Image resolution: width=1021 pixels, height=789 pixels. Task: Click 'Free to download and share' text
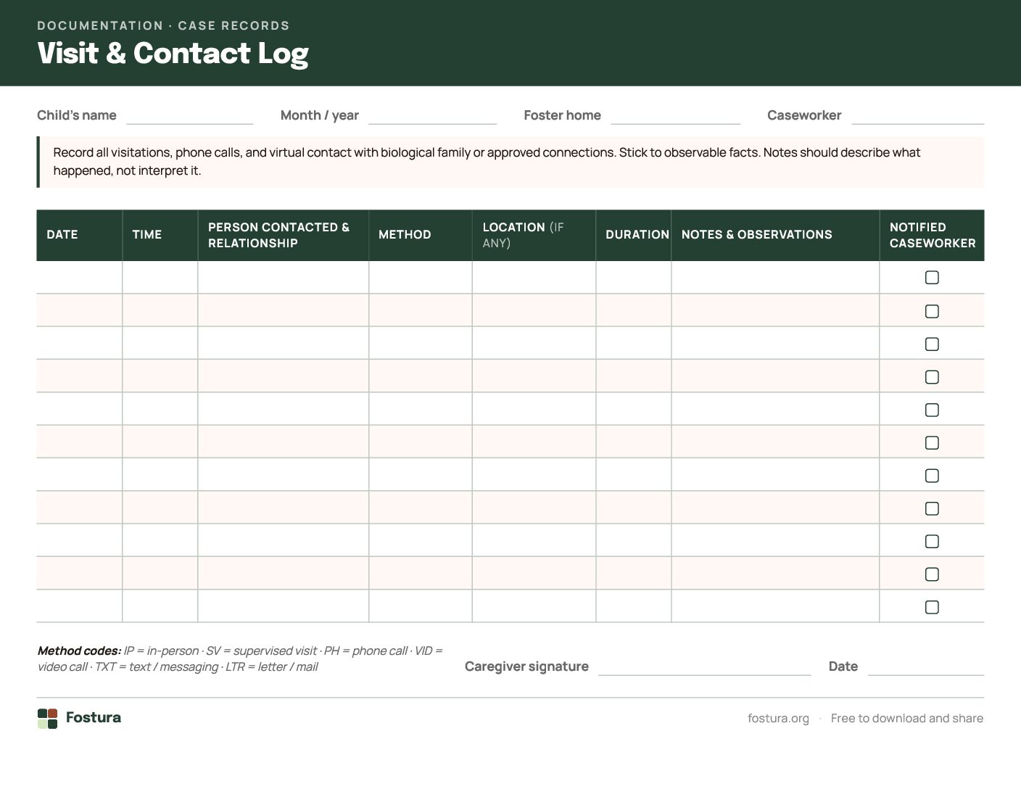(907, 718)
